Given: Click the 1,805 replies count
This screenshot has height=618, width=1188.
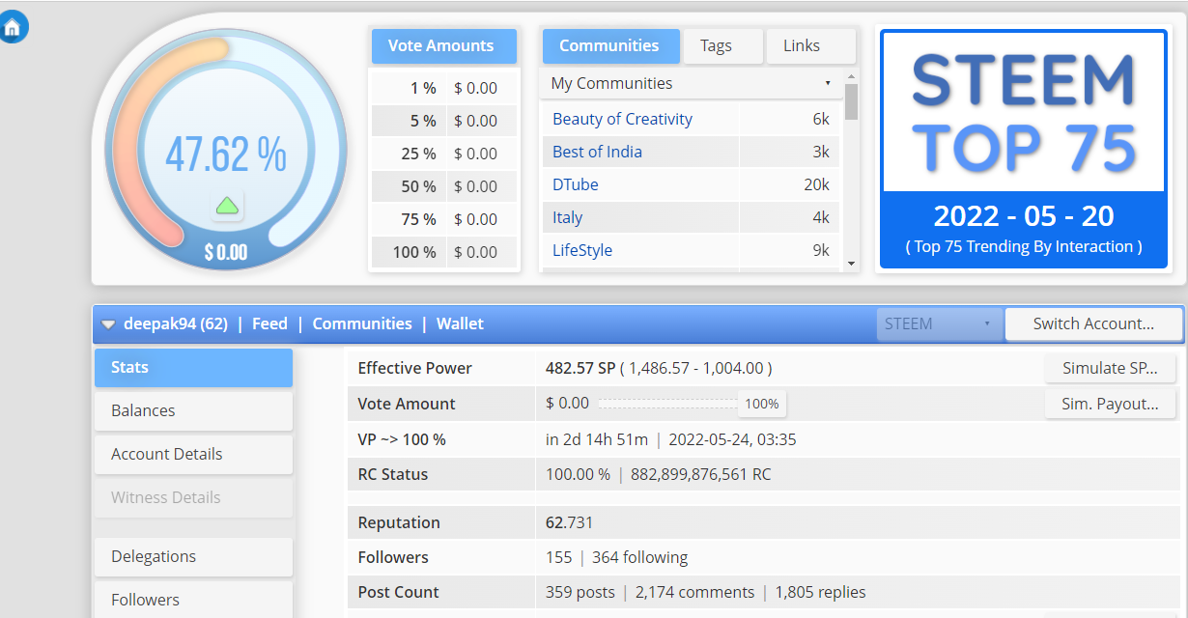Looking at the screenshot, I should pyautogui.click(x=820, y=592).
